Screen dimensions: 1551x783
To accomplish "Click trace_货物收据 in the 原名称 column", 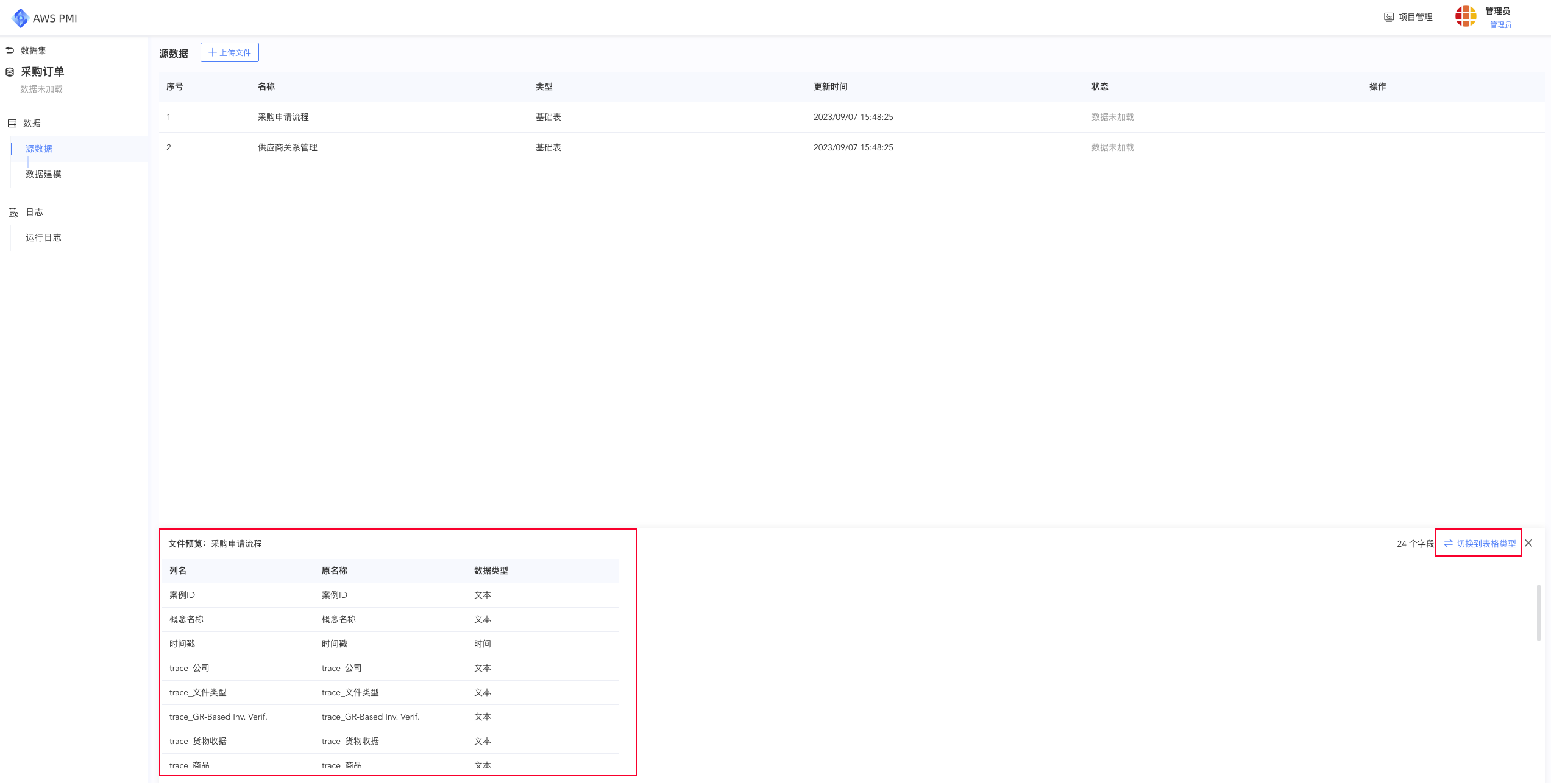I will (x=350, y=741).
